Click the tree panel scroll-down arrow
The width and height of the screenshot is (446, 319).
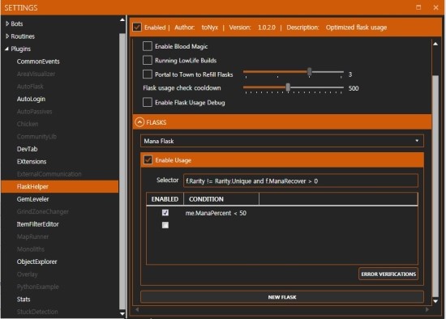[122, 313]
